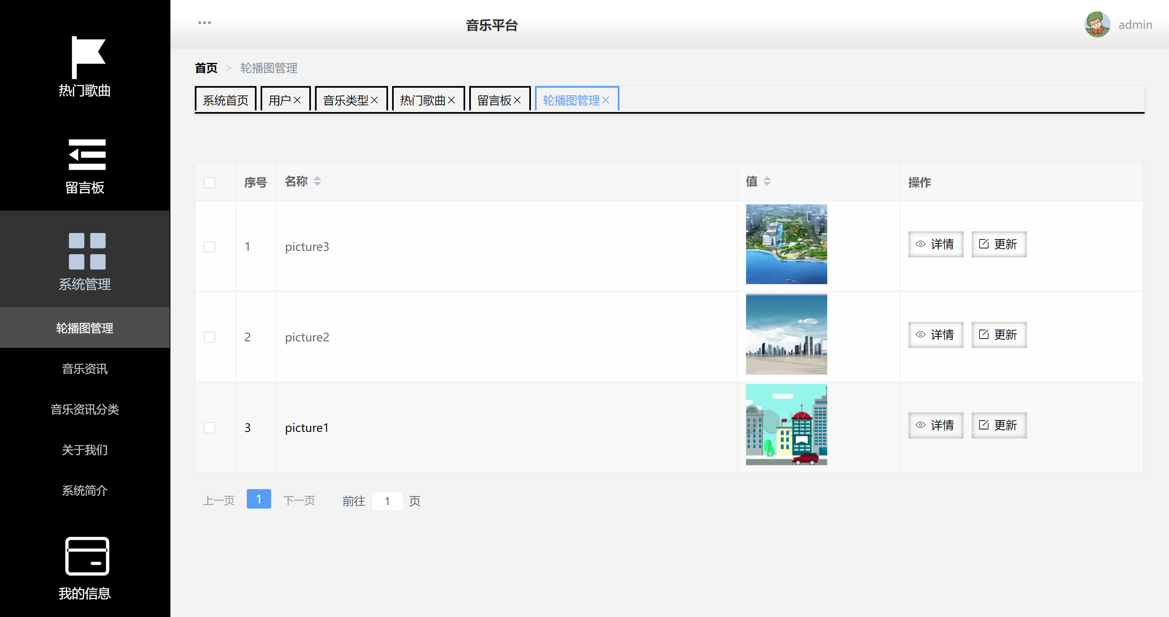Screen dimensions: 1169x617
Task: View 详情 for picture2
Action: coord(935,335)
